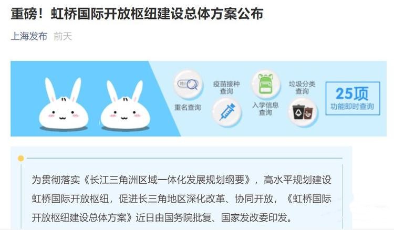Viewport: 394px width, 230px height.
Task: Click the 功能即时查询 caption text
Action: pos(352,107)
